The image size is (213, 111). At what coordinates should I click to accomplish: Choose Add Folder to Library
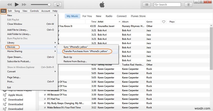click(x=29, y=34)
